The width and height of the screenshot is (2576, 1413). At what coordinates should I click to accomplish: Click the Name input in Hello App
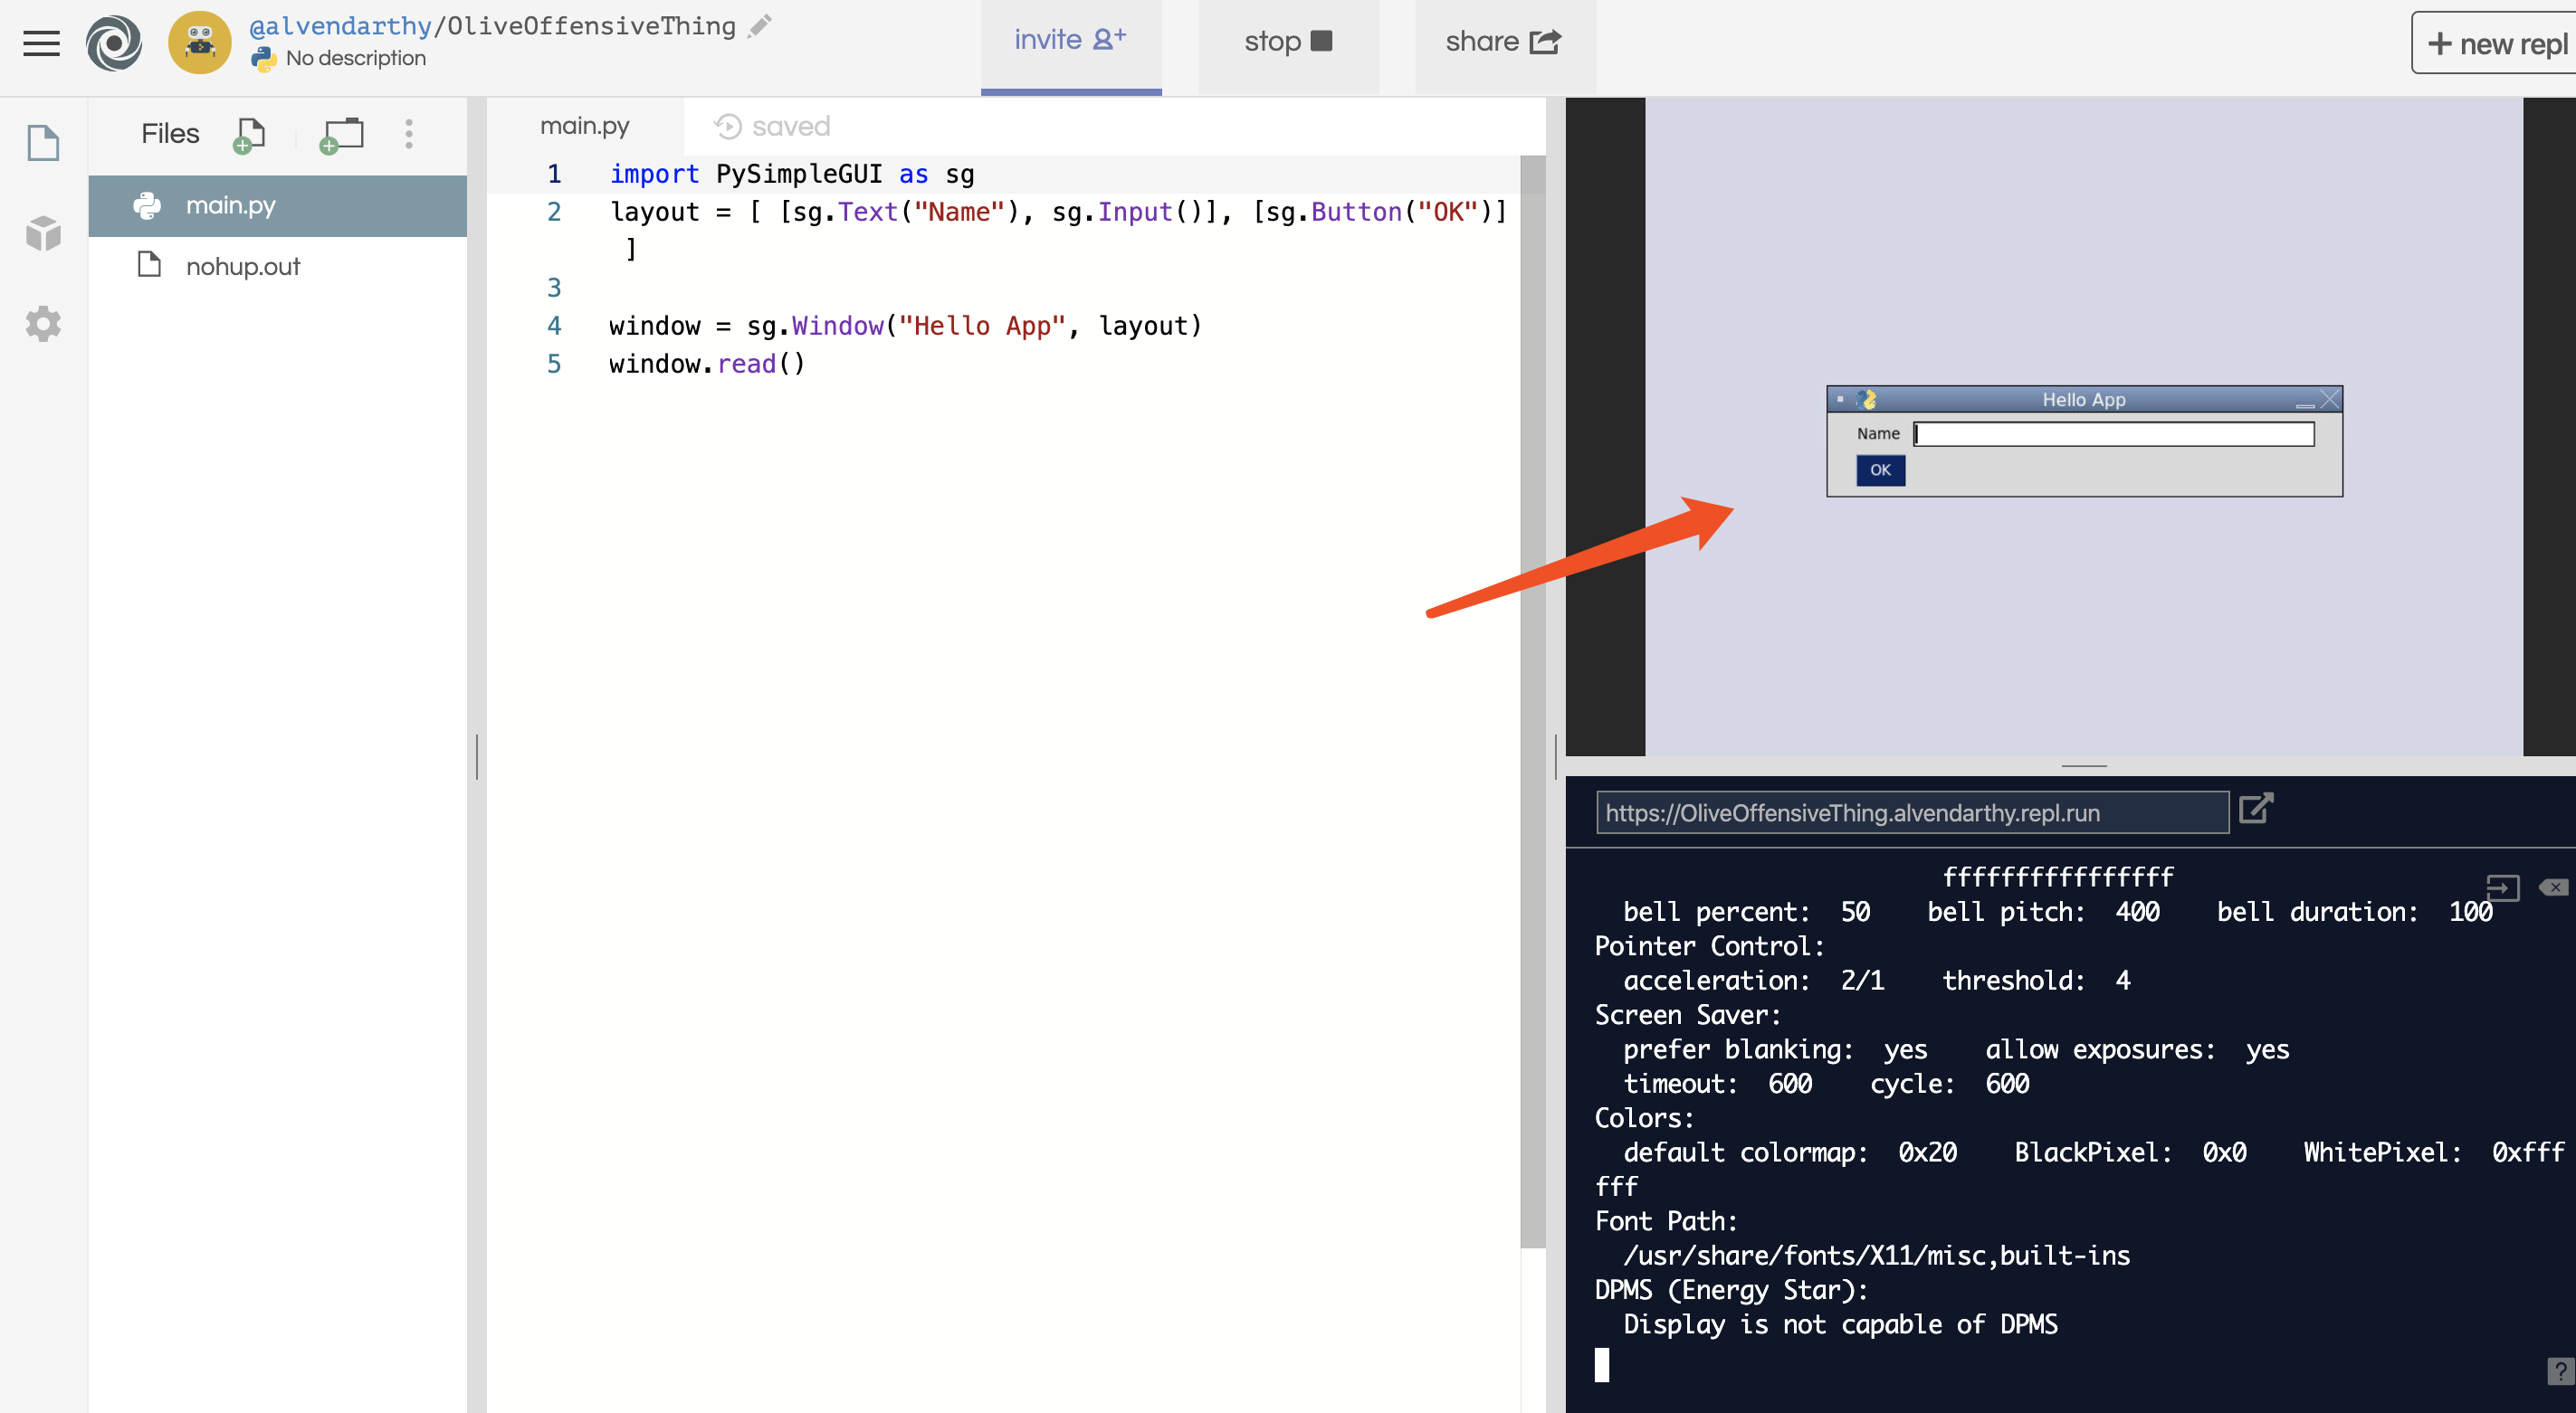(x=2113, y=433)
